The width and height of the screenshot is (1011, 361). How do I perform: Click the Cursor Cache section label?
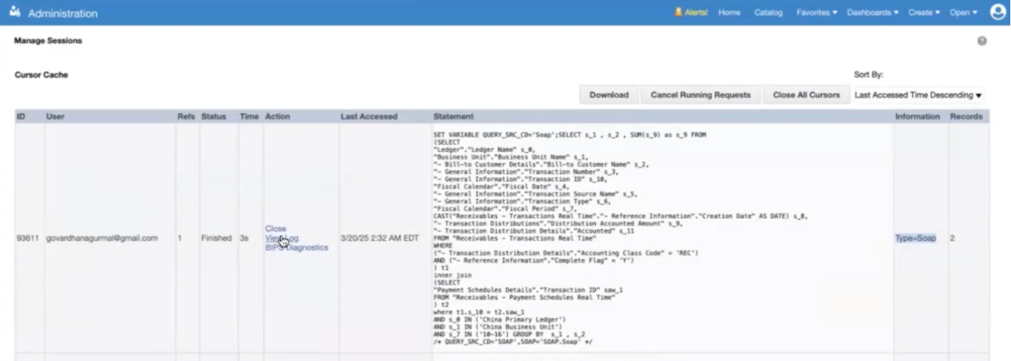[42, 74]
